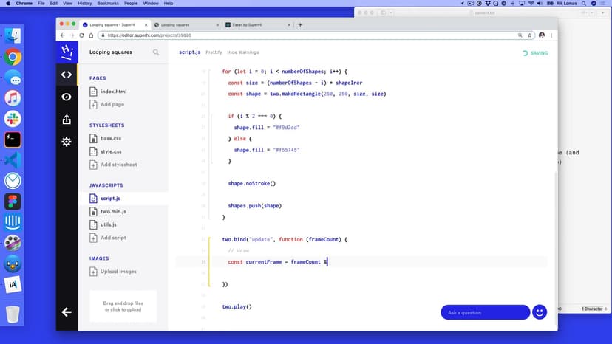
Task: Toggle Hide Warnings in editor header
Action: click(x=242, y=52)
